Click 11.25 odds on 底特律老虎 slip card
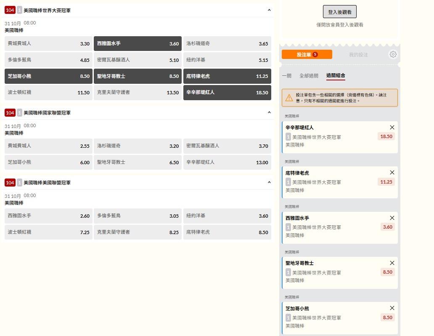The width and height of the screenshot is (434, 336). coord(386,182)
